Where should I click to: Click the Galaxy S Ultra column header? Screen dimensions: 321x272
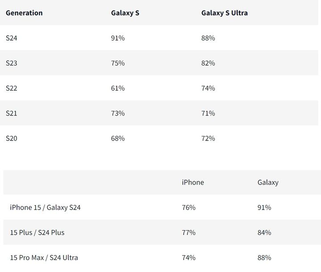click(224, 13)
